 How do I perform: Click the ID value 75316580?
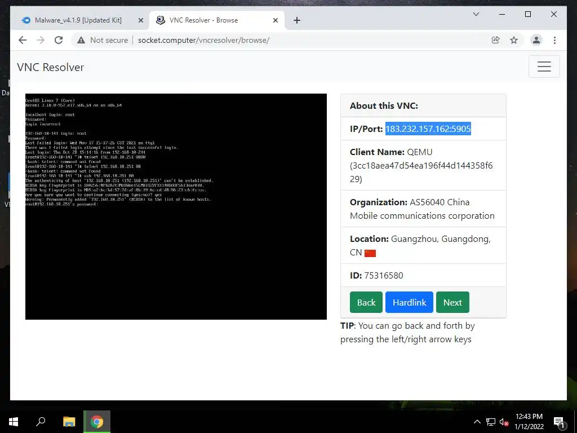(383, 275)
